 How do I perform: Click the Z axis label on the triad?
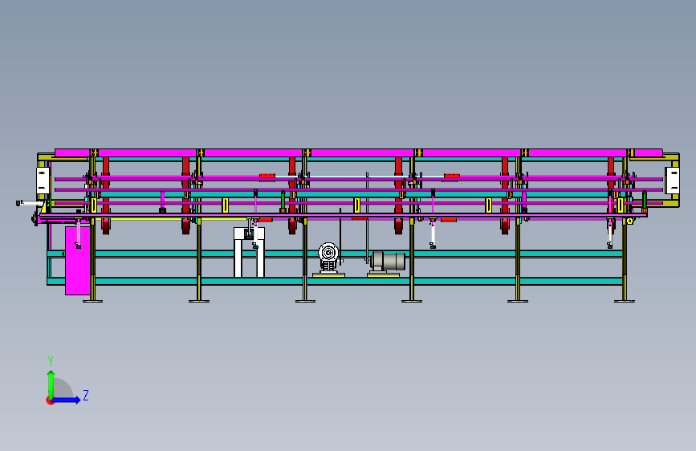point(86,396)
